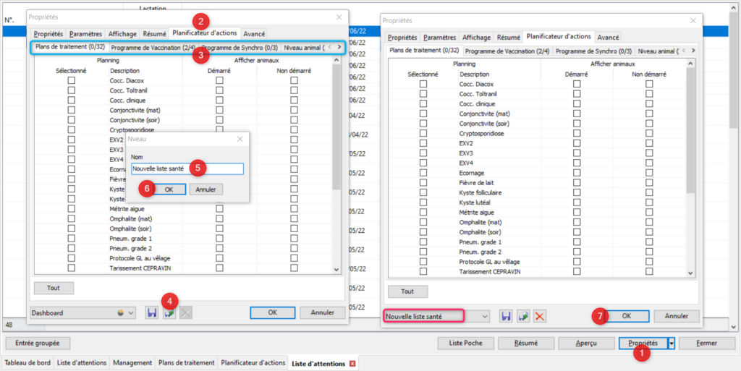Image resolution: width=741 pixels, height=371 pixels.
Task: Click the save-as-new-level icon in left dialog
Action: (169, 313)
